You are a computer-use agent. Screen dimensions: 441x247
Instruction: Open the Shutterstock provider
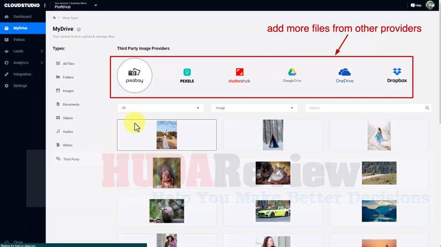coord(240,75)
